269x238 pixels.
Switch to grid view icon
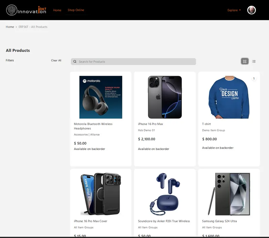245,62
